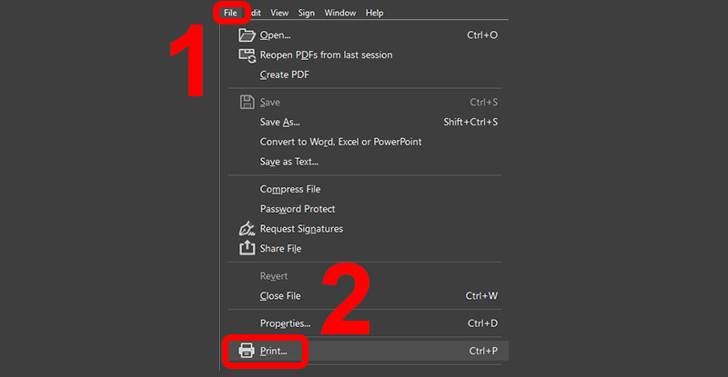Click the Save floppy disk icon
Screen dimensions: 728x377
pyautogui.click(x=246, y=102)
